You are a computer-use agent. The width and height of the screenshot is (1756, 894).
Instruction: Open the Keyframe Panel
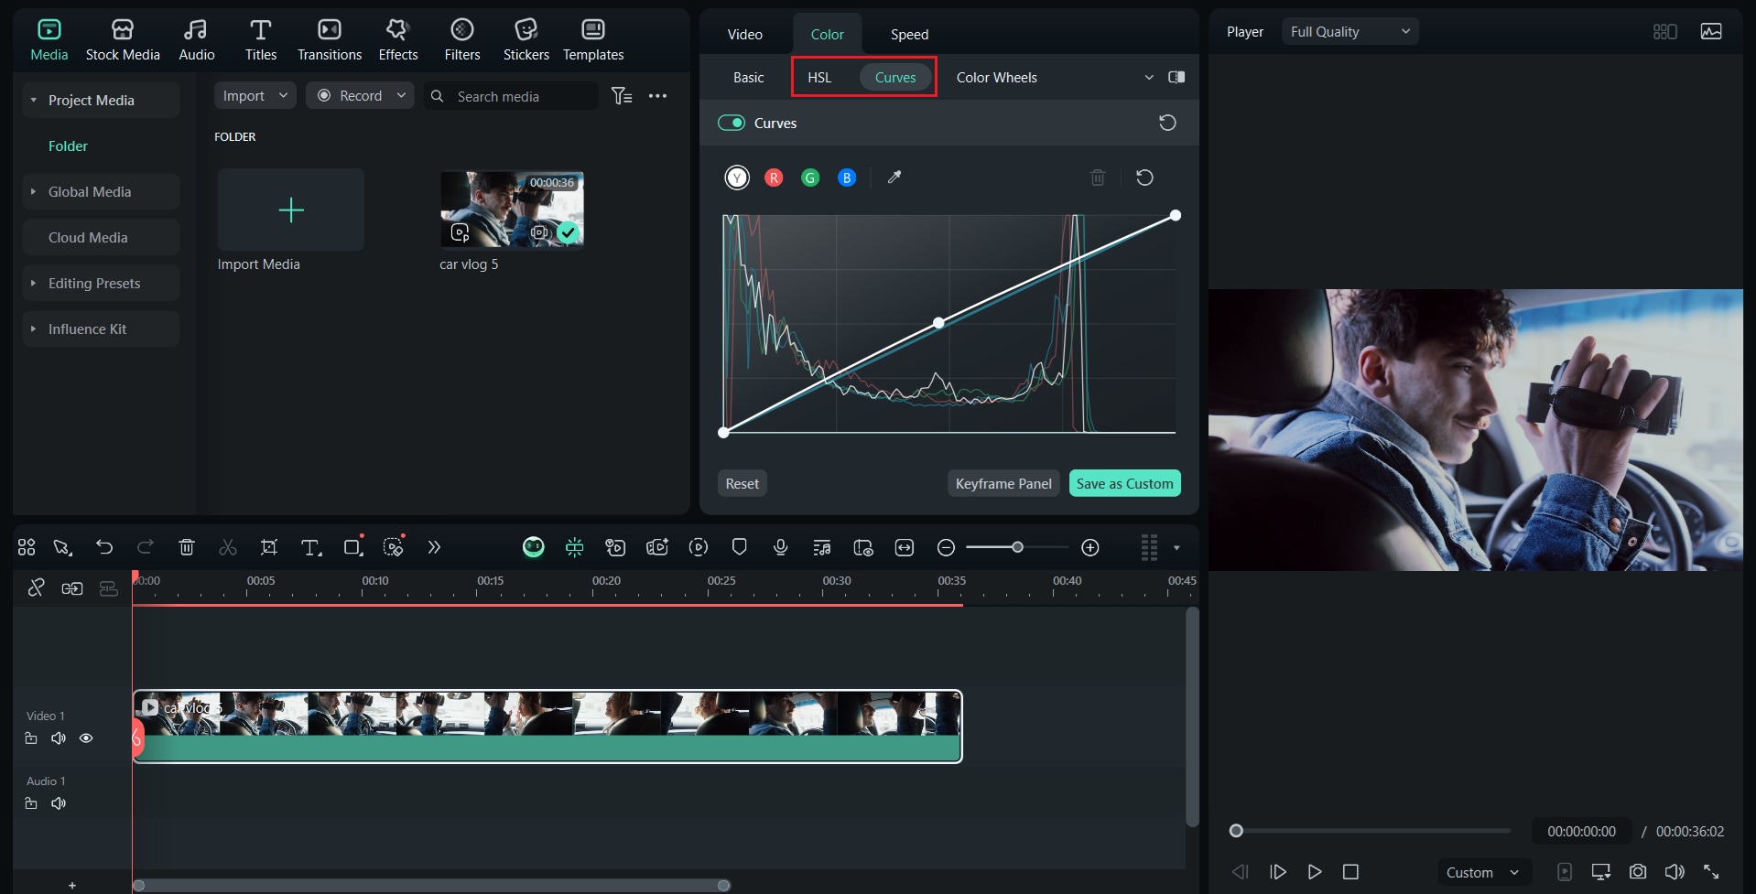tap(1003, 483)
